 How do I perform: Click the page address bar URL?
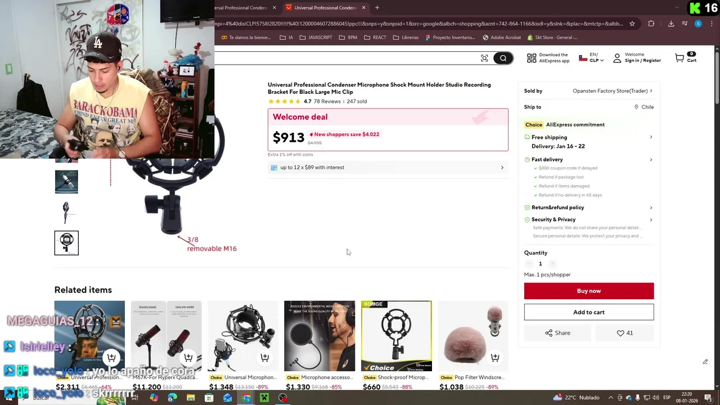point(418,24)
